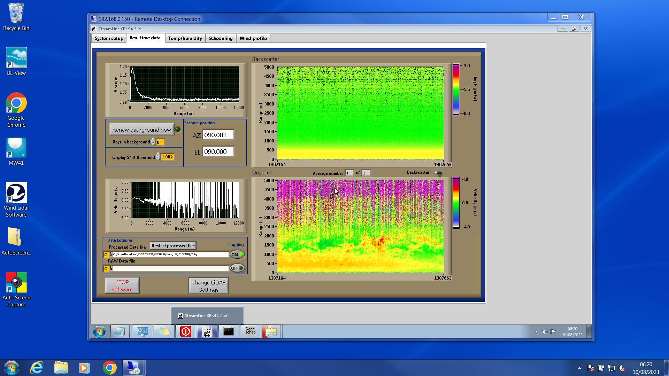Toggle RAW data logging OFF switch
Viewport: 669px width, 376px height.
[237, 268]
